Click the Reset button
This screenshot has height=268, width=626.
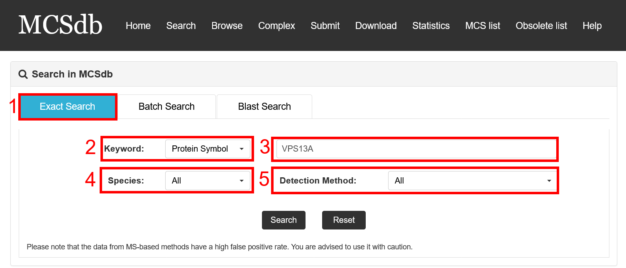click(x=344, y=220)
